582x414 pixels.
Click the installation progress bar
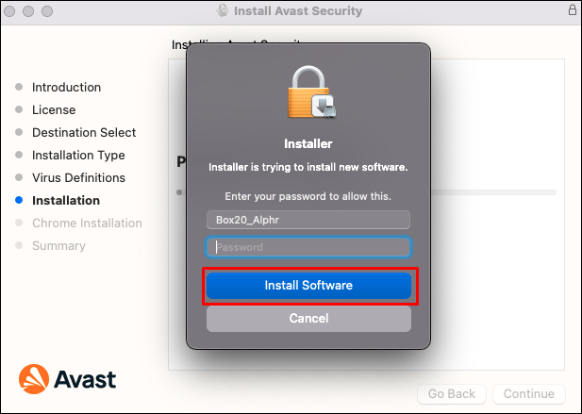coord(491,192)
